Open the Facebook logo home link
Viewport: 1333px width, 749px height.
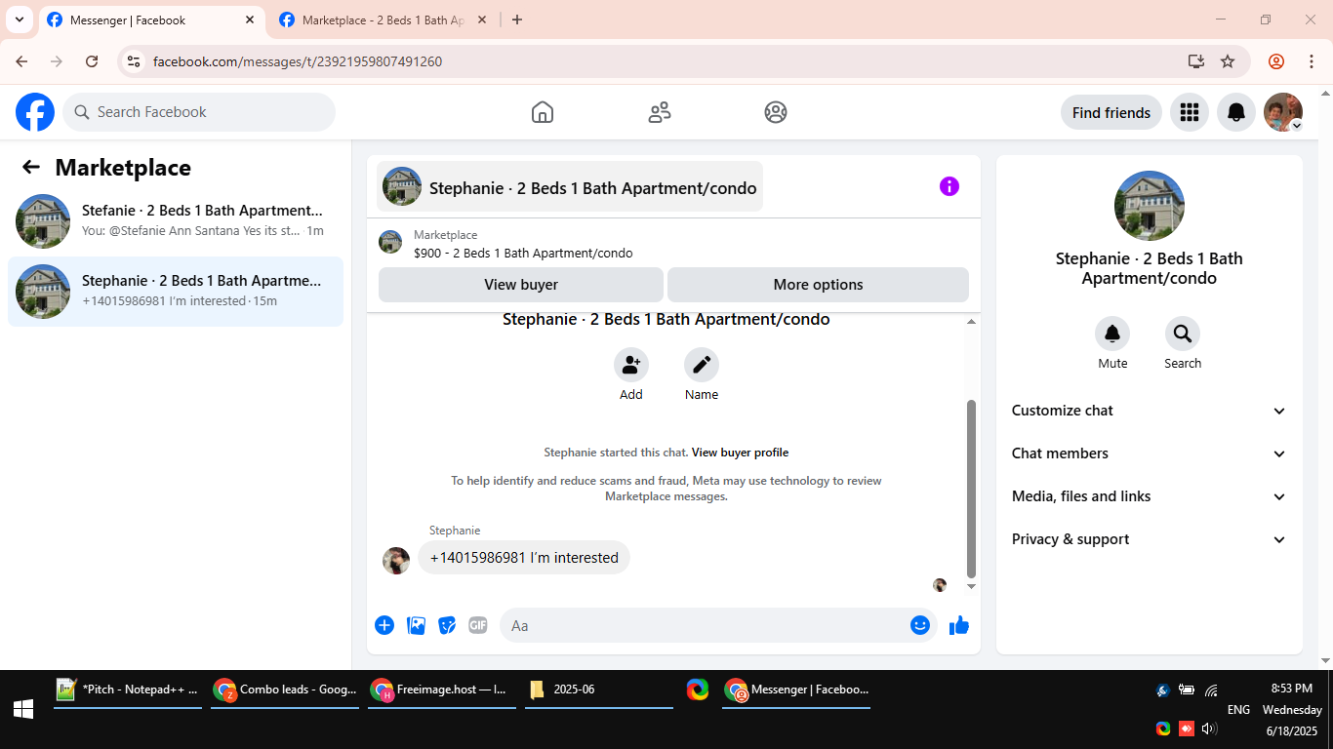pos(35,112)
